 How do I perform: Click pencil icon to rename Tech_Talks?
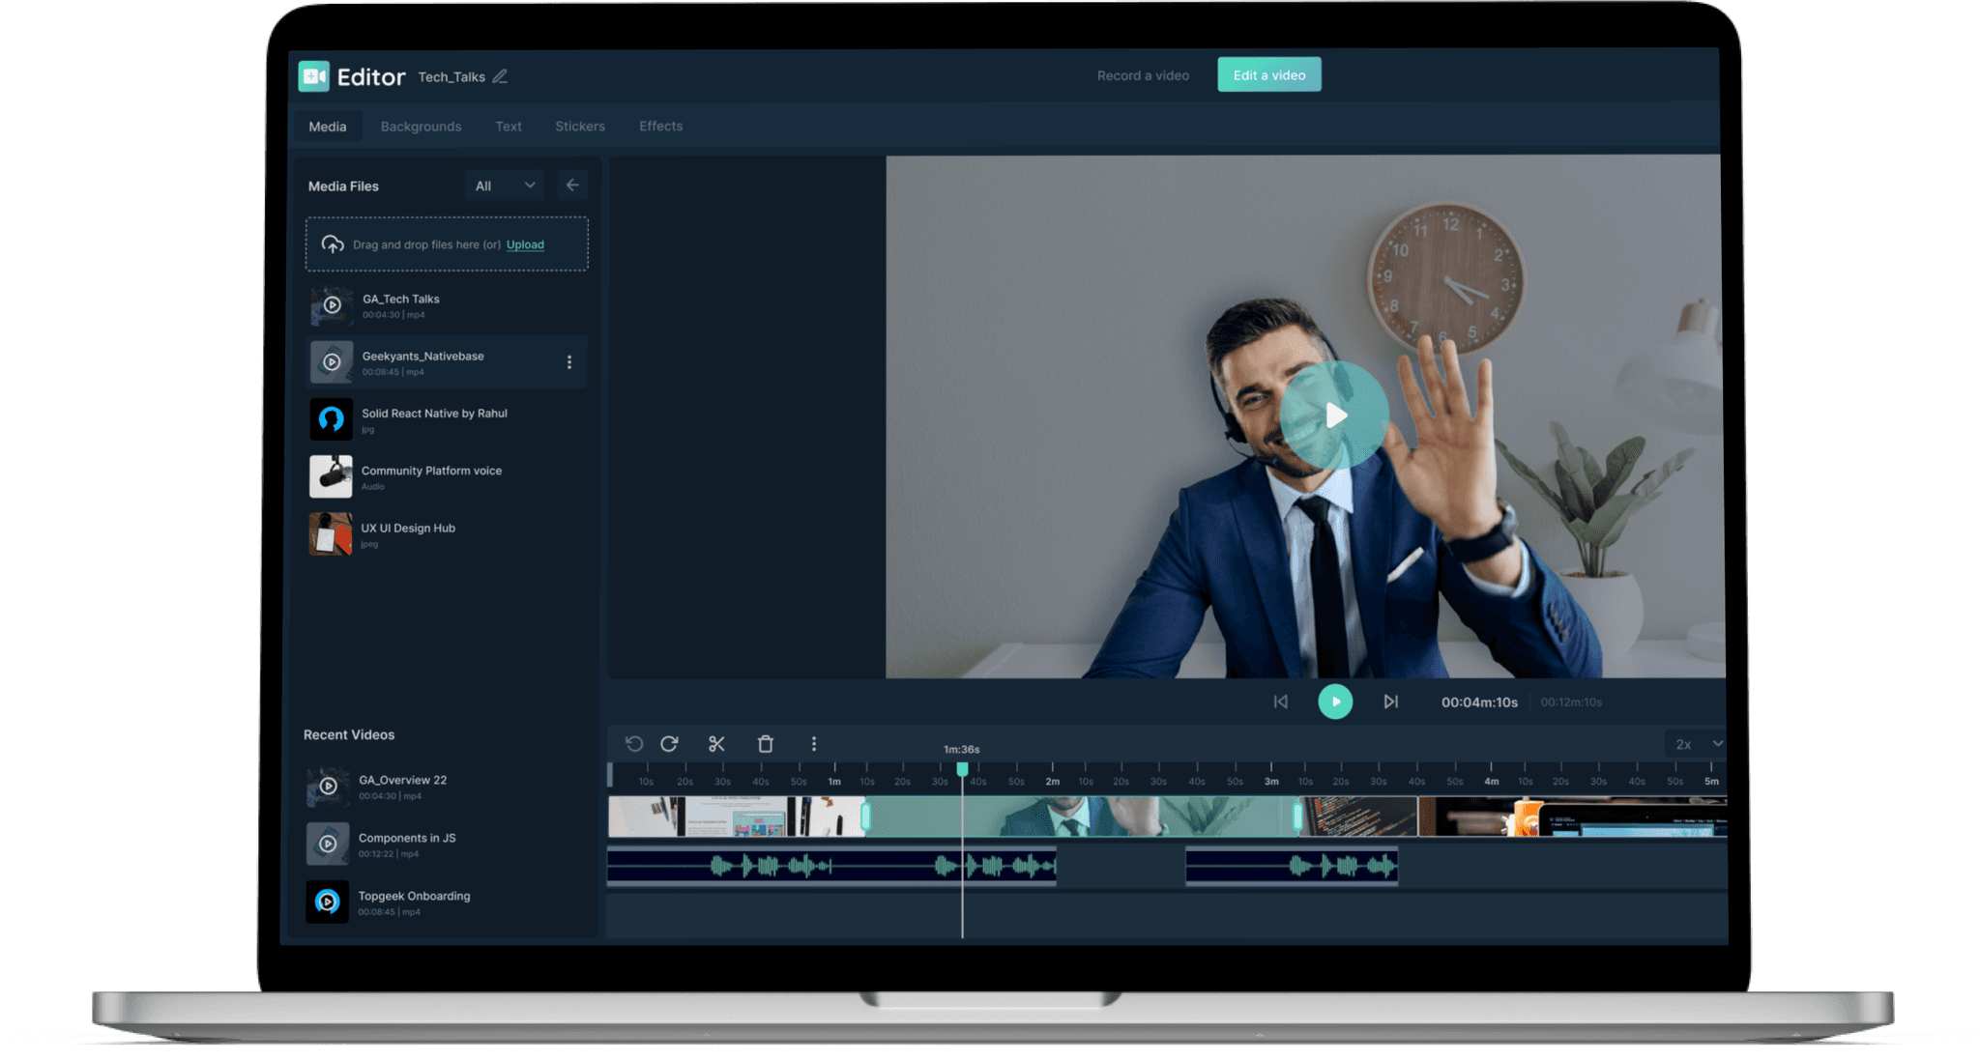click(500, 76)
